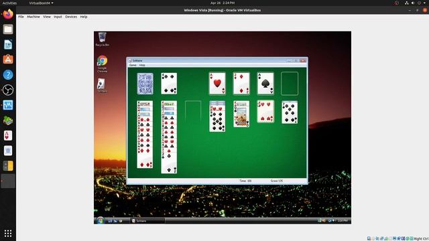Open System Monitor from the dock
This screenshot has width=429, height=241.
point(8,105)
